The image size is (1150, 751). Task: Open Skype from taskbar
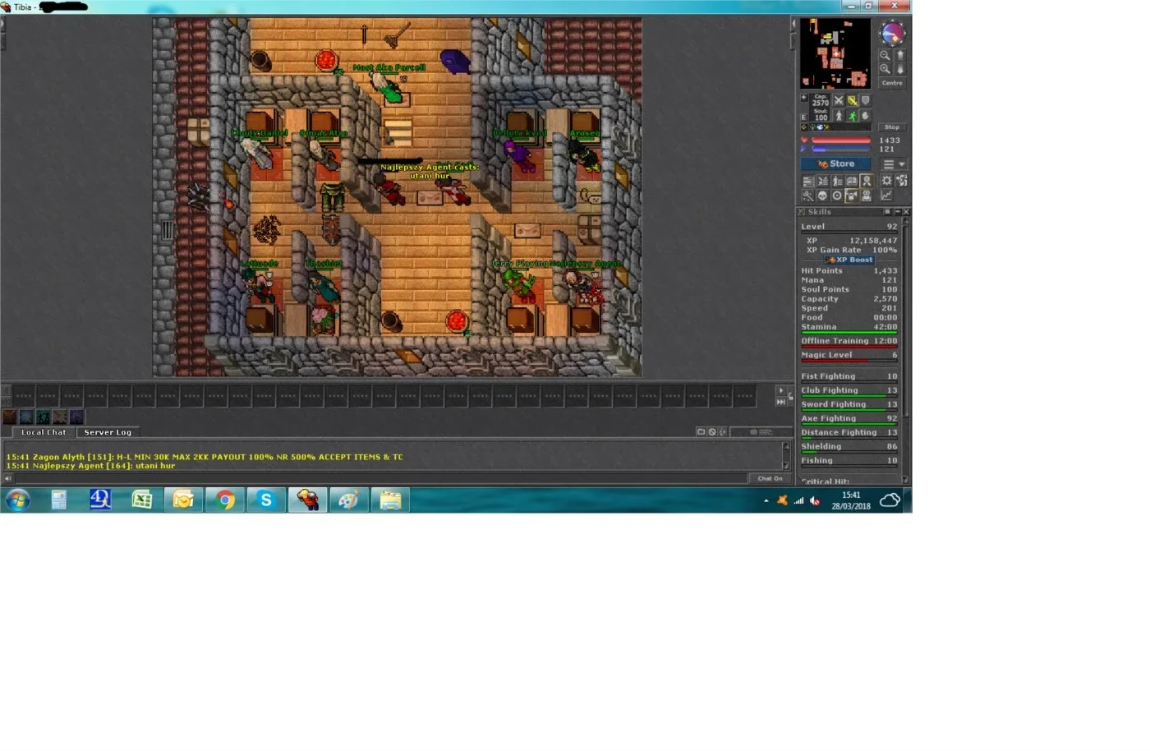(x=265, y=500)
